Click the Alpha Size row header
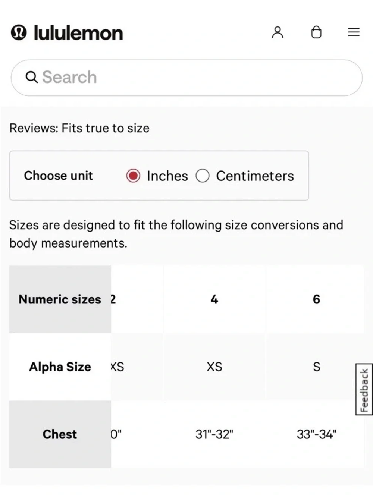 pos(60,367)
